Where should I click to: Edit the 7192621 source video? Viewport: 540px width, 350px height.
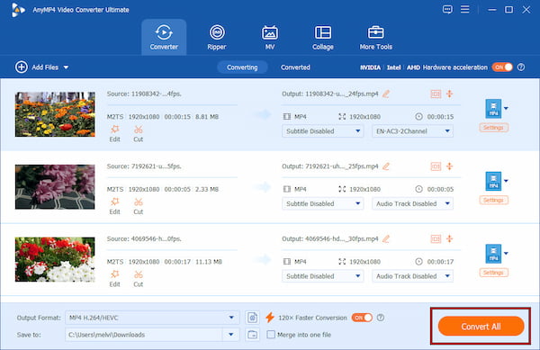[114, 206]
